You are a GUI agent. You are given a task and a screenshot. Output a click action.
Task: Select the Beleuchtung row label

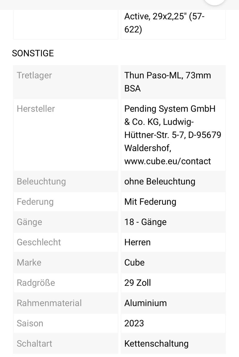(41, 181)
